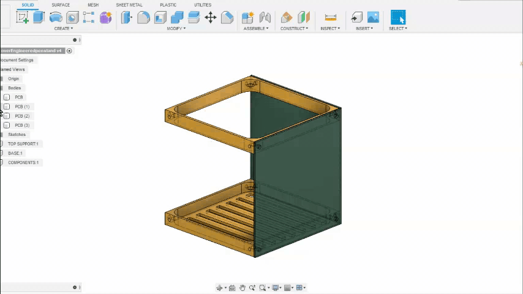
Task: Switch to the PLASTIC tab
Action: (x=168, y=5)
